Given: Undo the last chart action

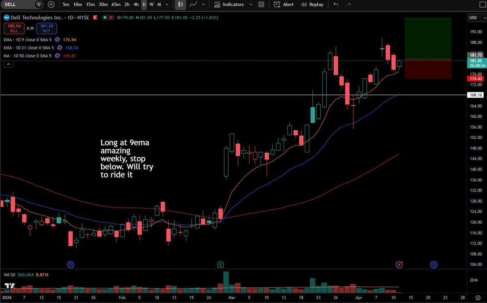Looking at the screenshot, I should pos(336,4).
